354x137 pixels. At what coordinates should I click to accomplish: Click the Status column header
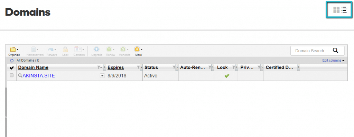tap(151, 67)
